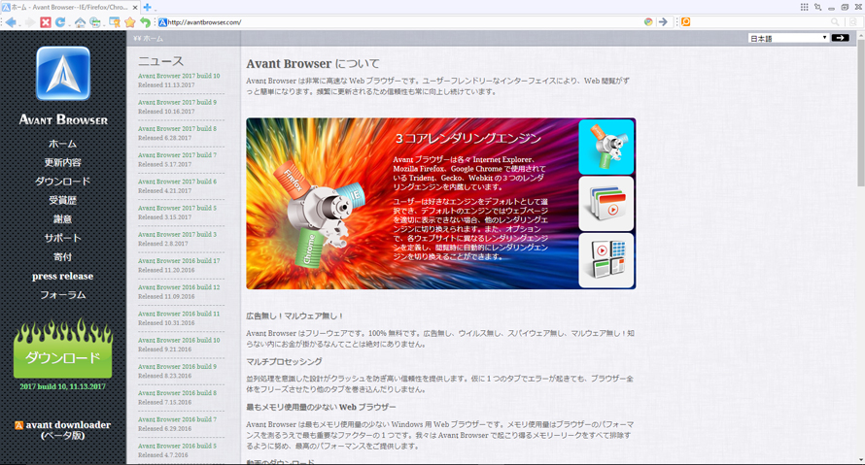
Task: Select the rendering engine slide thumbnail
Action: click(x=606, y=148)
